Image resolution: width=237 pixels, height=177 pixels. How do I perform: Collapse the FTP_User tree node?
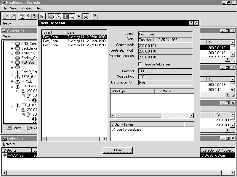click(12, 105)
